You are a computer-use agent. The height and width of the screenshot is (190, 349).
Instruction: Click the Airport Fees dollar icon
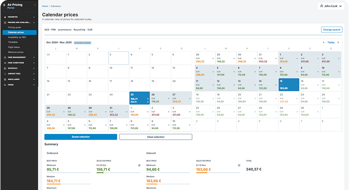(x=4, y=73)
